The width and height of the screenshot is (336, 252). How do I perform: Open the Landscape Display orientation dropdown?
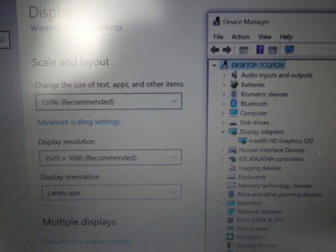(x=111, y=192)
